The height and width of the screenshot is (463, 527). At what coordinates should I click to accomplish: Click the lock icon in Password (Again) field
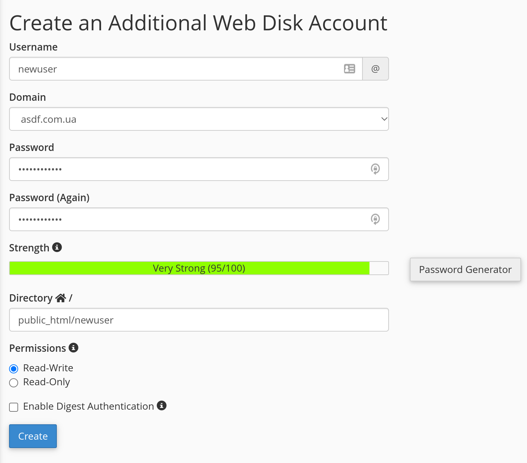(x=375, y=219)
